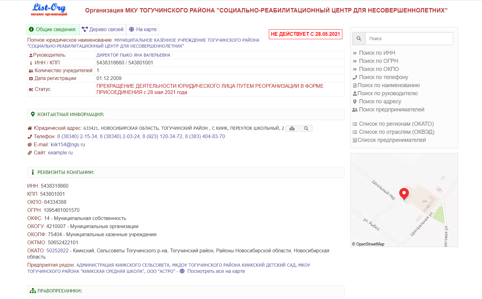Click email link kiik154@ngs.ru
The image size is (482, 299).
(68, 145)
